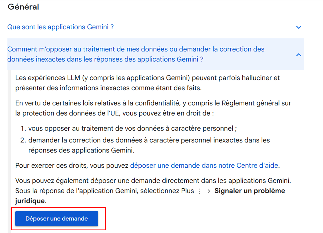Collapse the "Comment m'opposer" section using its up chevron

tap(298, 54)
